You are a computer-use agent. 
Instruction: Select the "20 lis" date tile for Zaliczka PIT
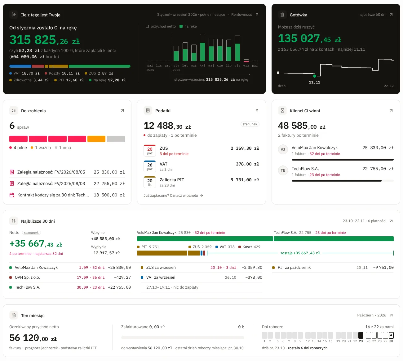tap(150, 182)
